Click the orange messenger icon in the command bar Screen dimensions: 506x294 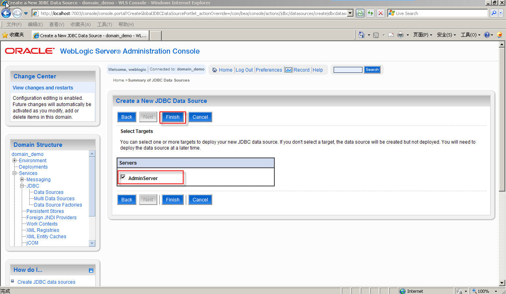499,35
